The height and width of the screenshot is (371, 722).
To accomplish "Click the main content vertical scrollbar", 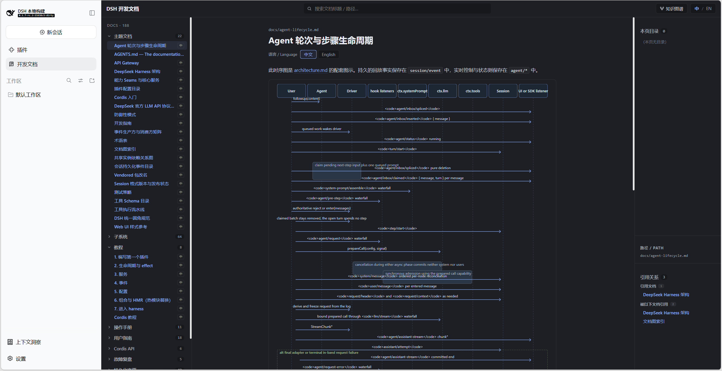I will pyautogui.click(x=633, y=104).
